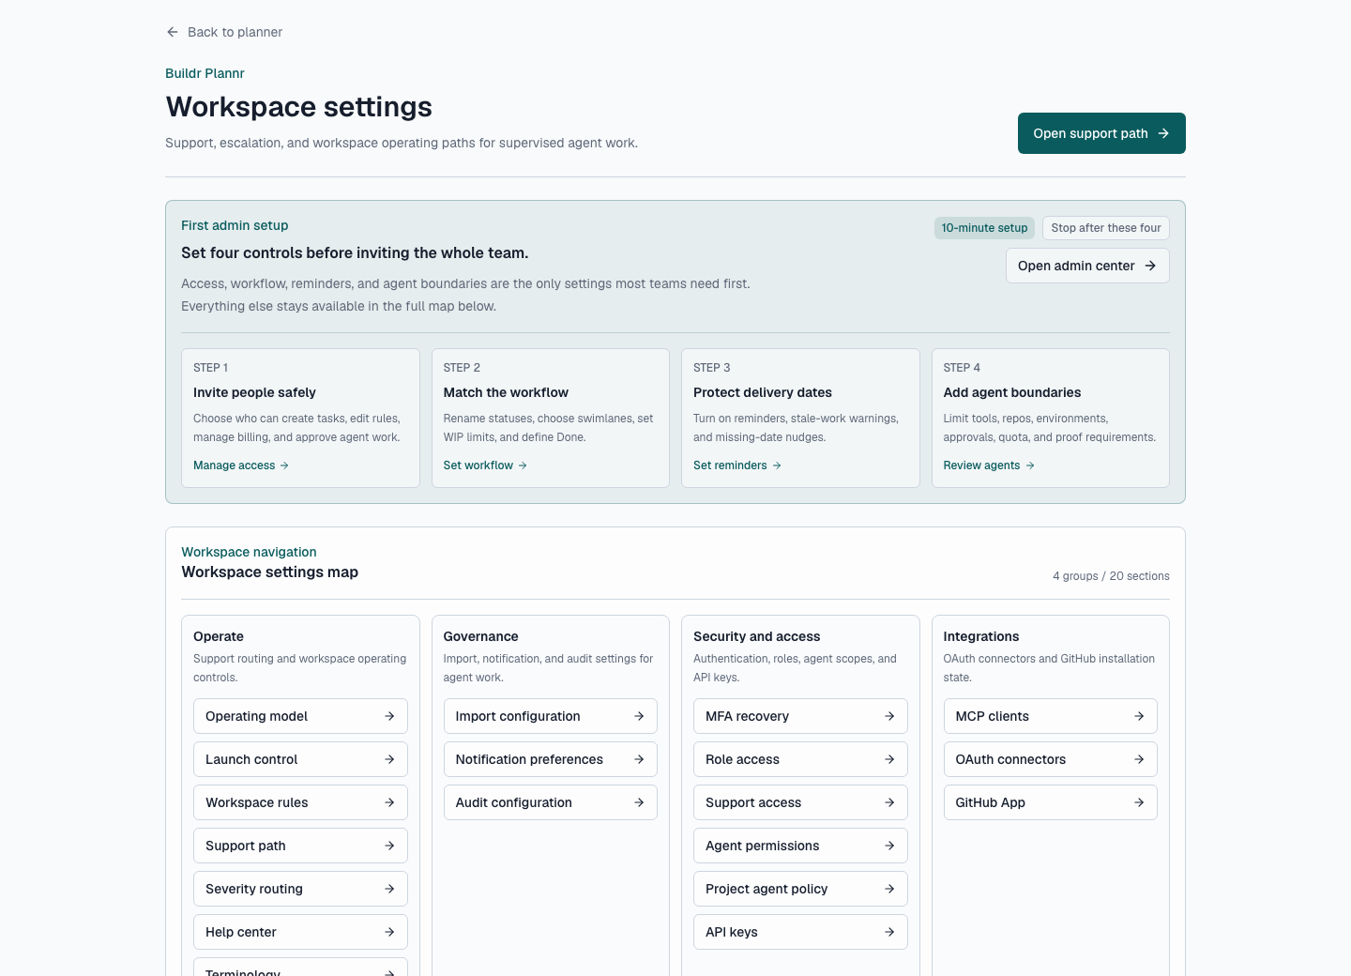The width and height of the screenshot is (1351, 976).
Task: Click the arrow icon on Audit configuration row
Action: click(x=639, y=802)
